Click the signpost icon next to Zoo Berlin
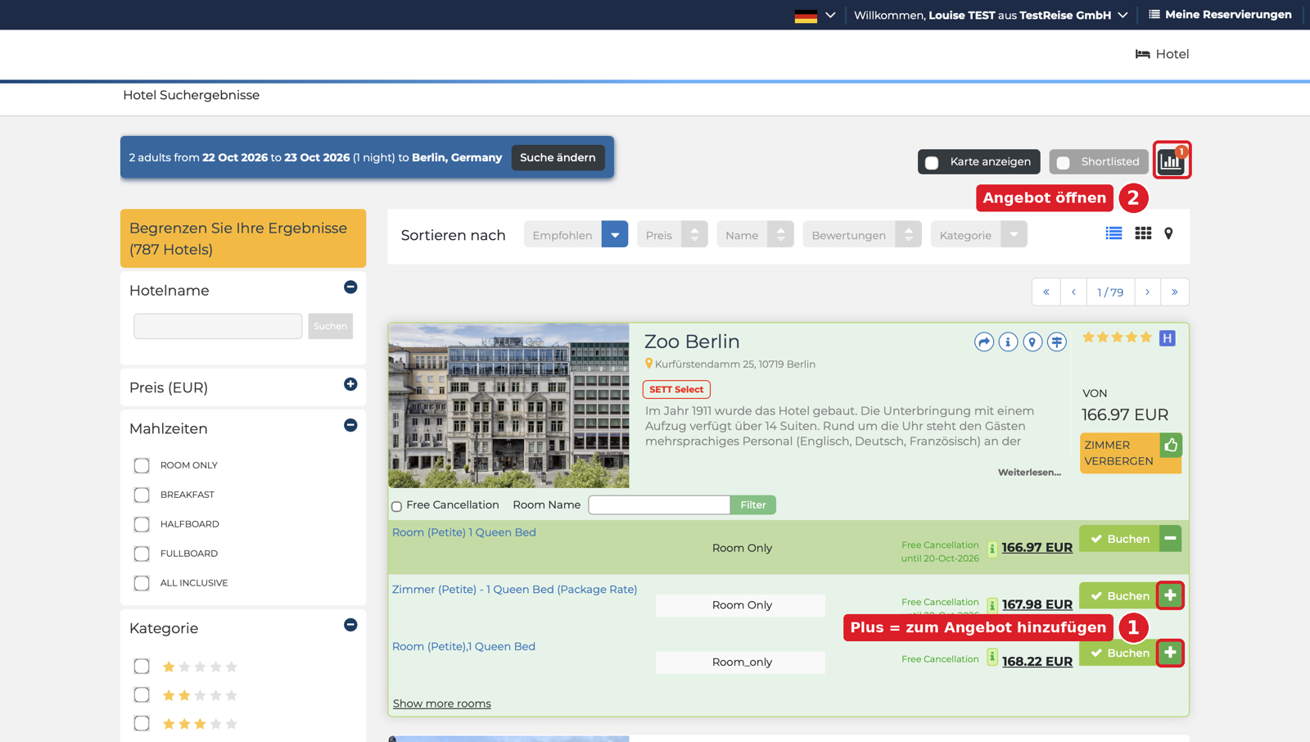Image resolution: width=1310 pixels, height=742 pixels. coord(1057,342)
